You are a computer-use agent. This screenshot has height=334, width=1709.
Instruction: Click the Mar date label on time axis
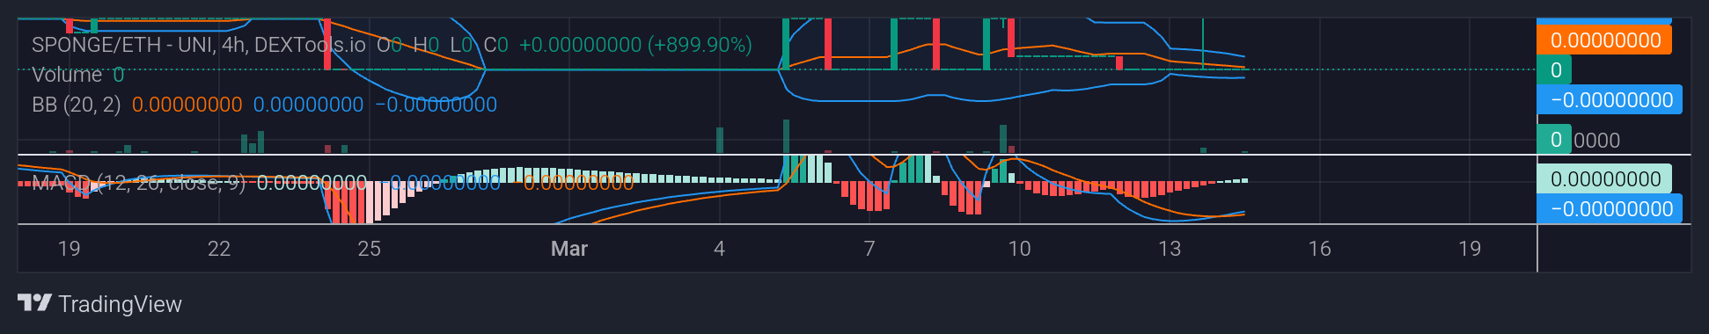pos(569,249)
